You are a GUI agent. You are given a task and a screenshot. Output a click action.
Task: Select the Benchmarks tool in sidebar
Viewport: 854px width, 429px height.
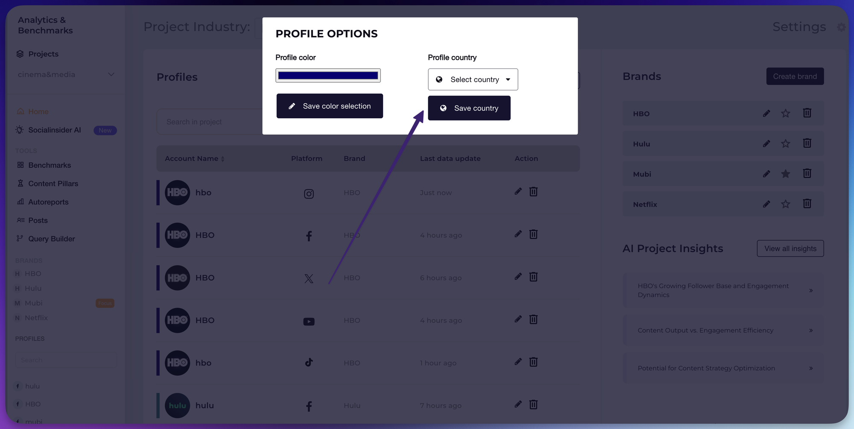click(49, 165)
